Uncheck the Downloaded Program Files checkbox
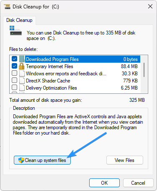Screen dimensions: 157x191 pos(14,59)
